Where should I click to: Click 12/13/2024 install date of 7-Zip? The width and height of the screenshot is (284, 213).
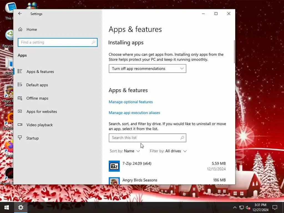tap(216, 169)
